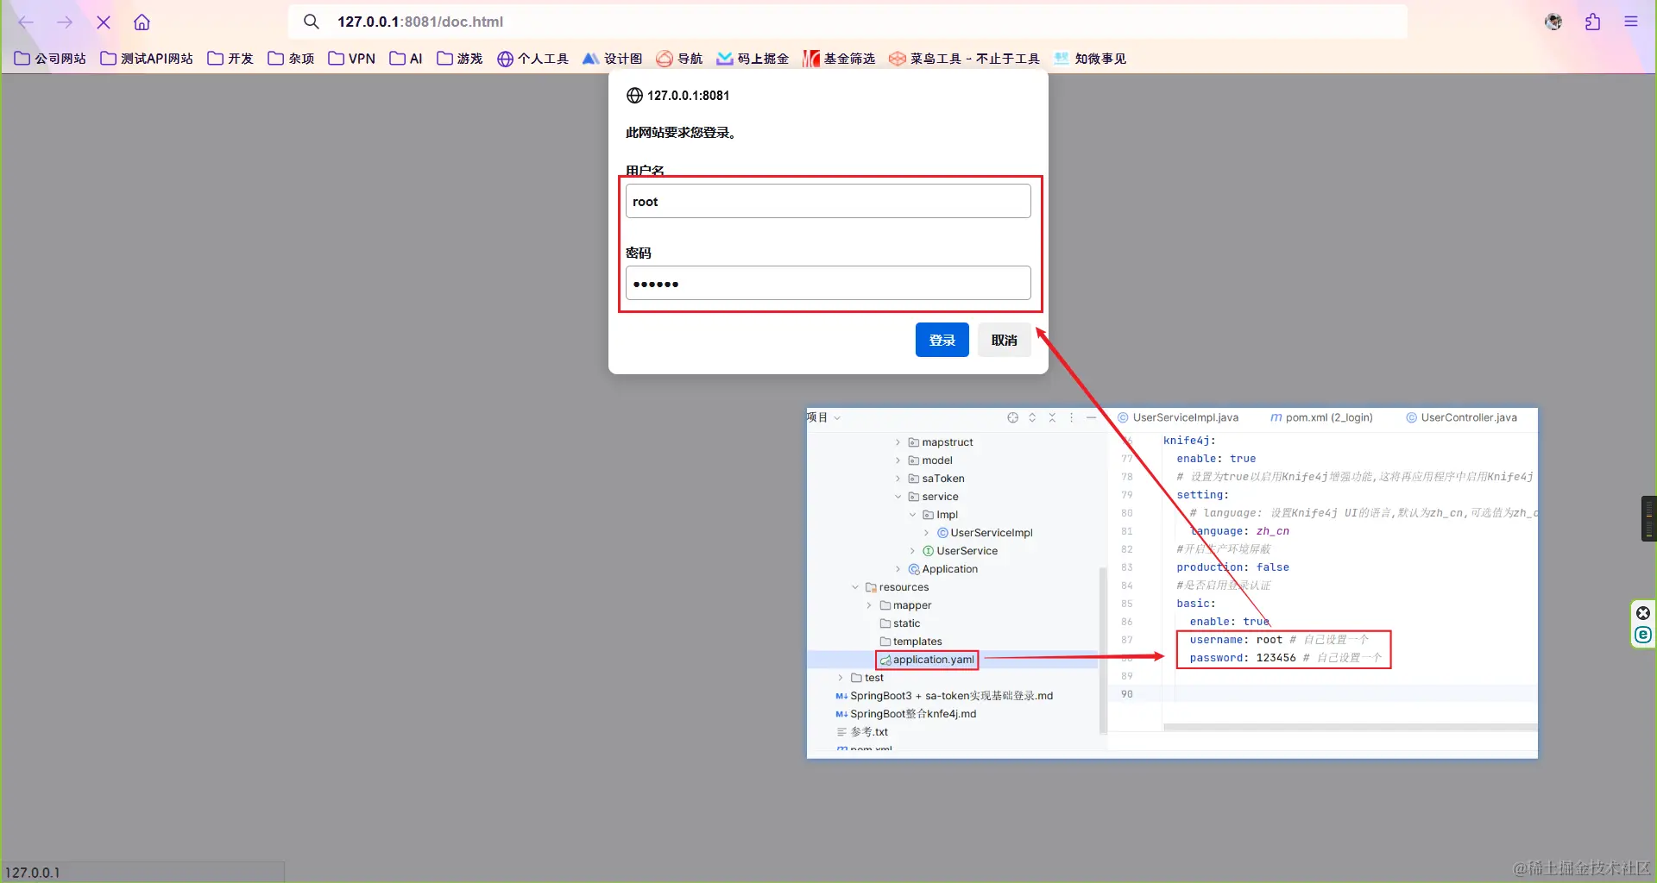Expand the mapstruct folder chevron
1657x883 pixels.
(898, 442)
